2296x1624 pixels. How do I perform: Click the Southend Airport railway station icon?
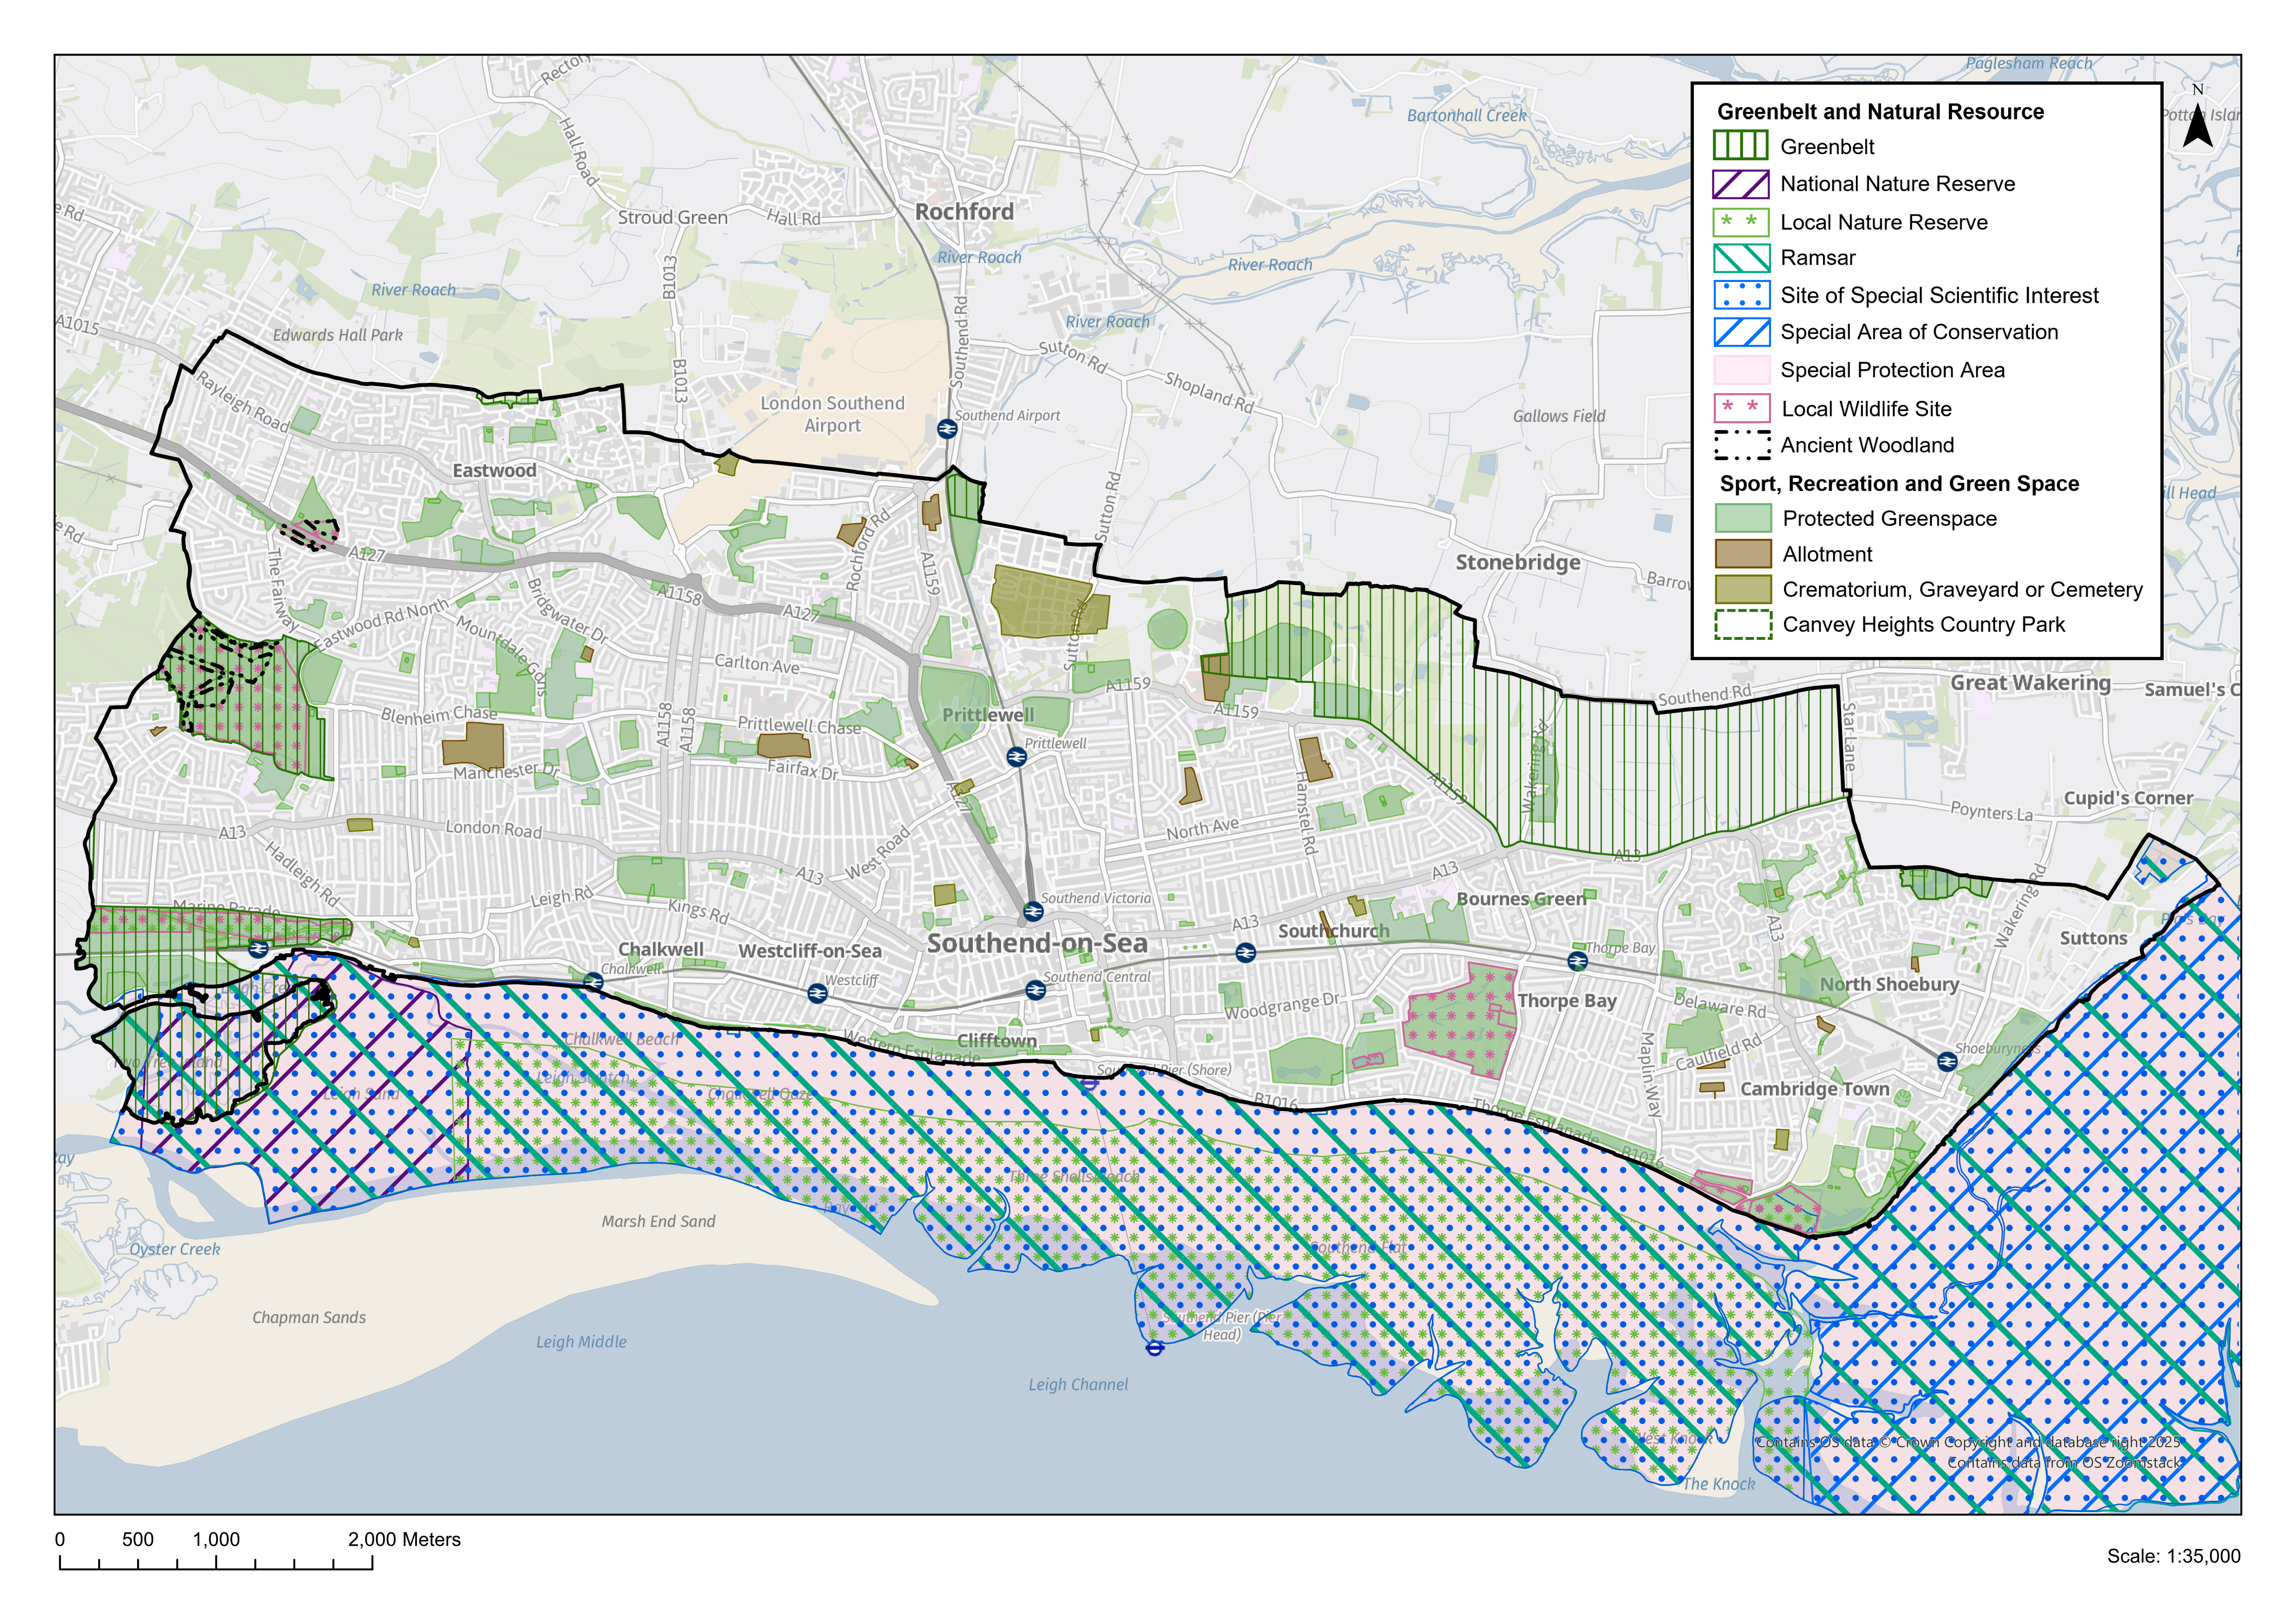click(x=947, y=428)
